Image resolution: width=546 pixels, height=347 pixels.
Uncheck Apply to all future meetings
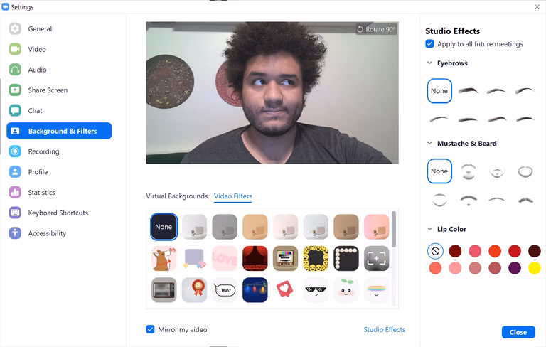429,44
